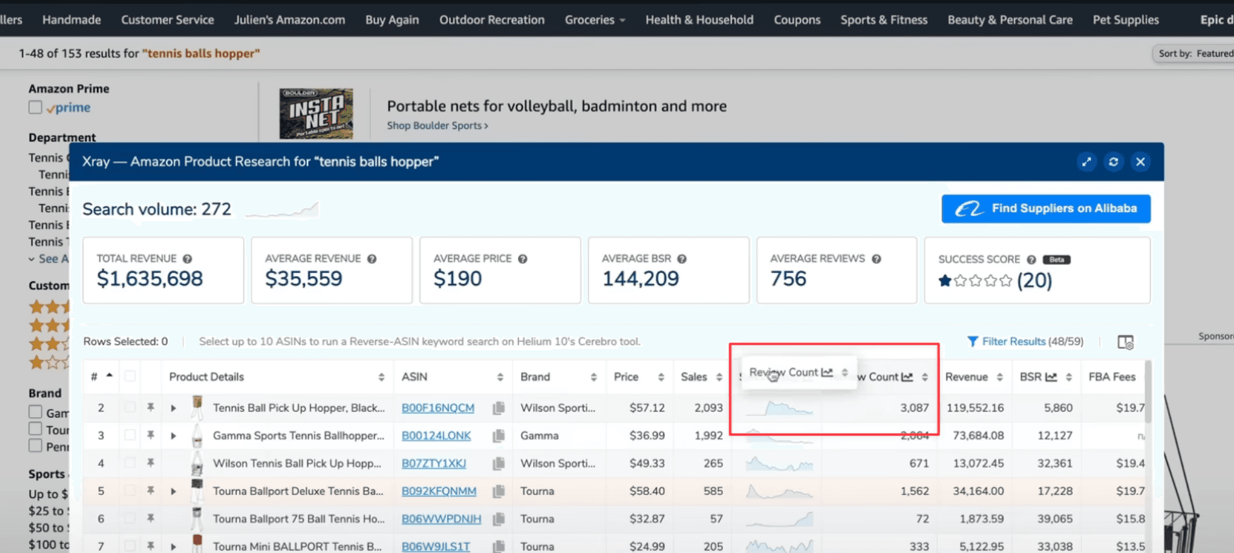
Task: Open Handmade nav item
Action: tap(72, 20)
